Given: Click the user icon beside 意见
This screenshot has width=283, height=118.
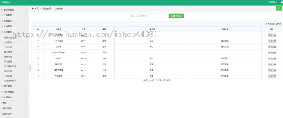Looking at the screenshot, I should (x=2, y=103).
